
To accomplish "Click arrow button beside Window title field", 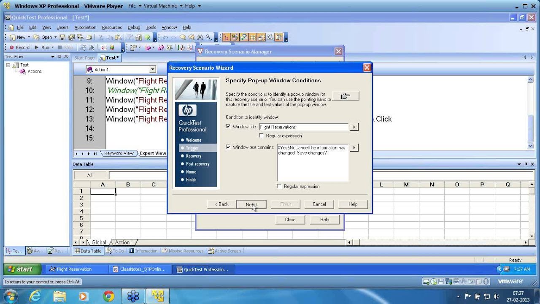I will 354,127.
